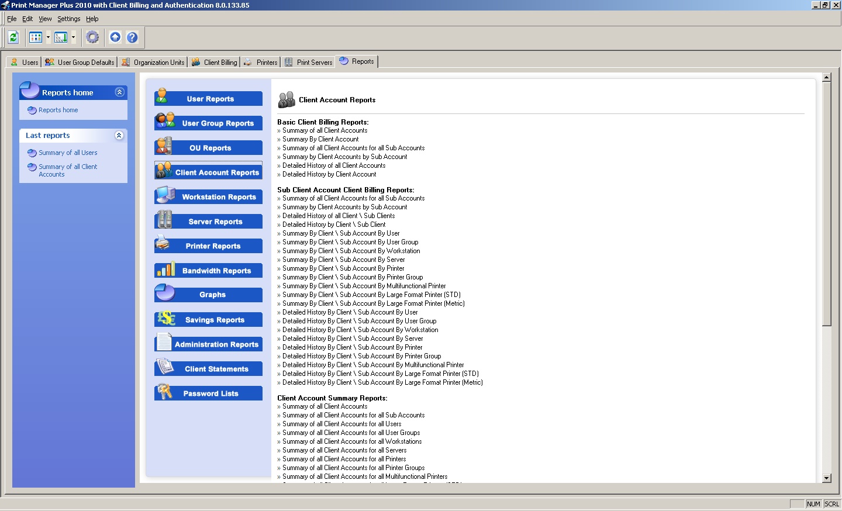842x511 pixels.
Task: Open Summary of all Client Accounts for all Printer Groups
Action: [354, 468]
